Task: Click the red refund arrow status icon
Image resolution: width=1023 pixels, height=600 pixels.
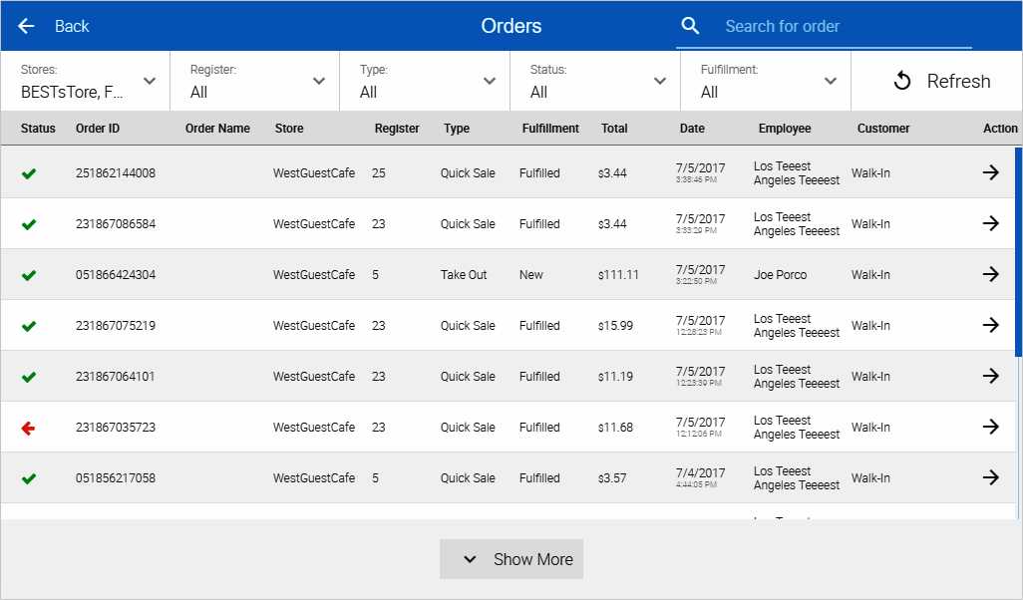Action: [x=29, y=428]
